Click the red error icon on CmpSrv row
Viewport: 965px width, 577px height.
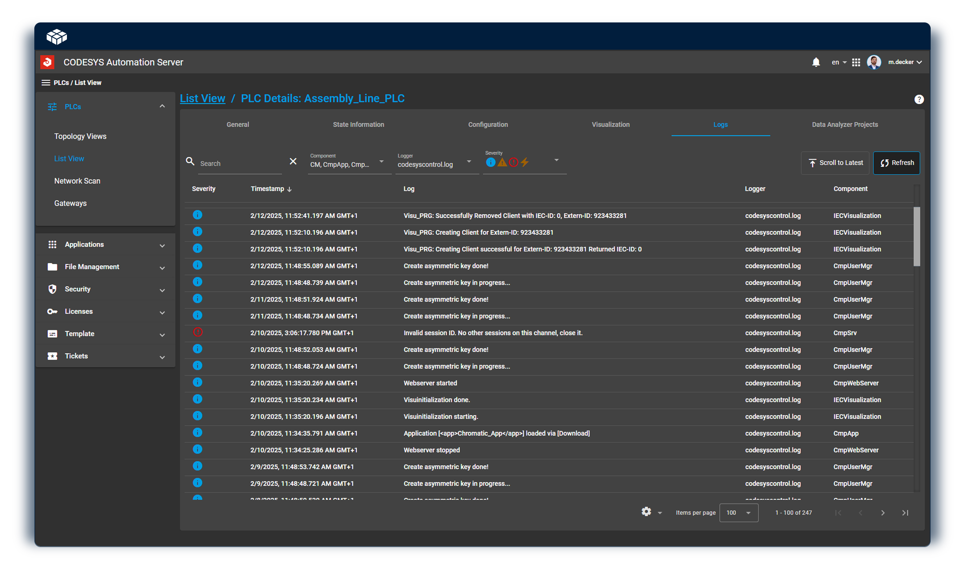point(198,332)
